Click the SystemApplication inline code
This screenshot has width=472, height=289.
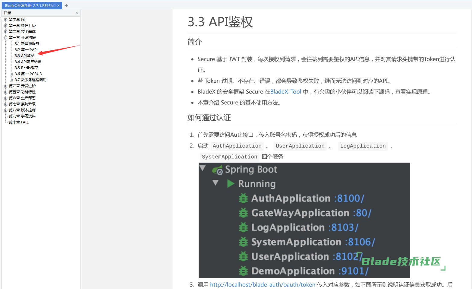pos(229,157)
